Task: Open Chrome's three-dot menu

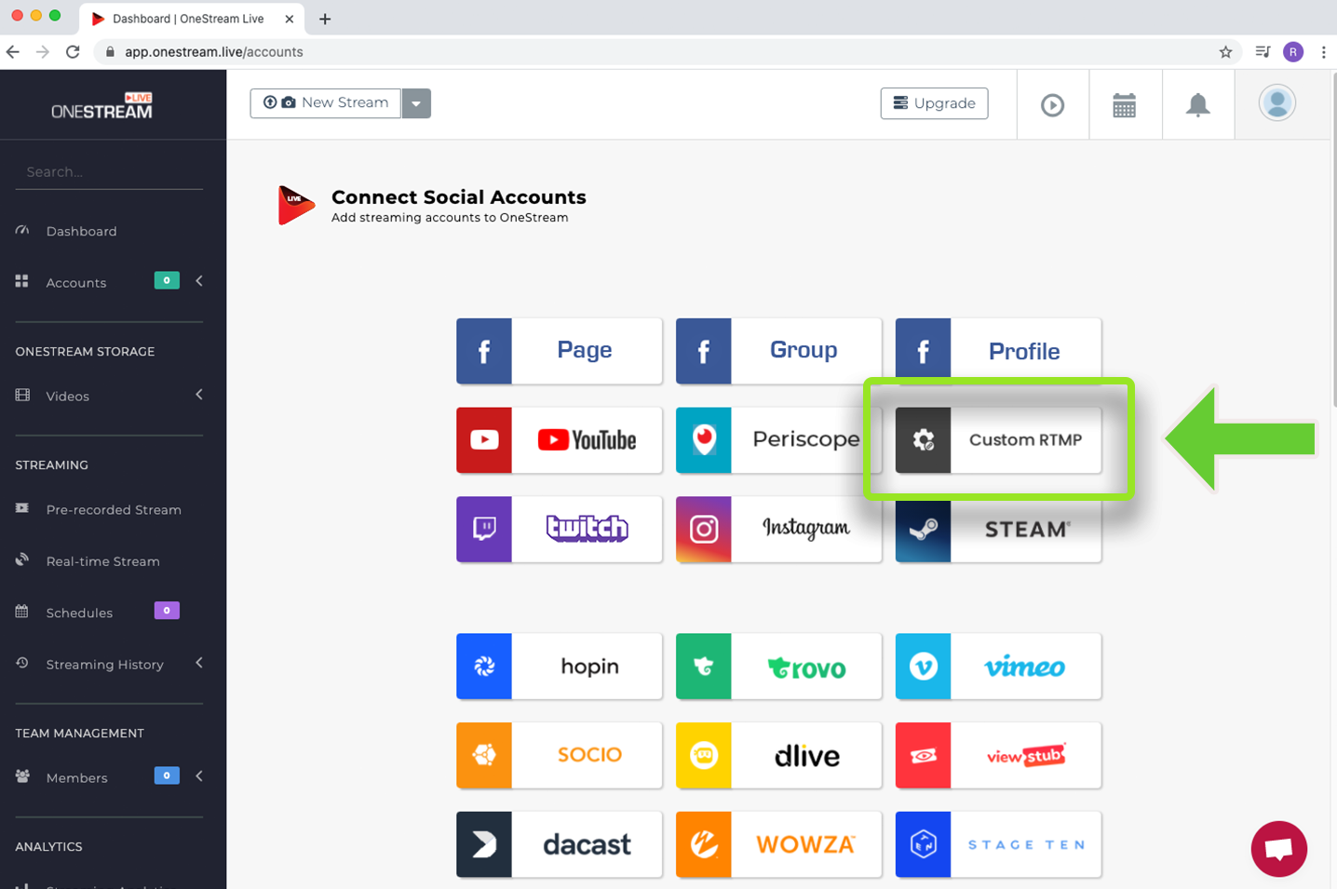Action: (1323, 52)
